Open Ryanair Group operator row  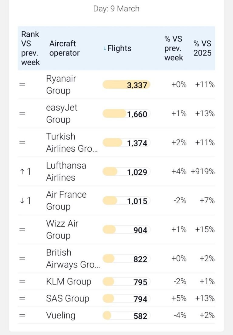coord(61,84)
